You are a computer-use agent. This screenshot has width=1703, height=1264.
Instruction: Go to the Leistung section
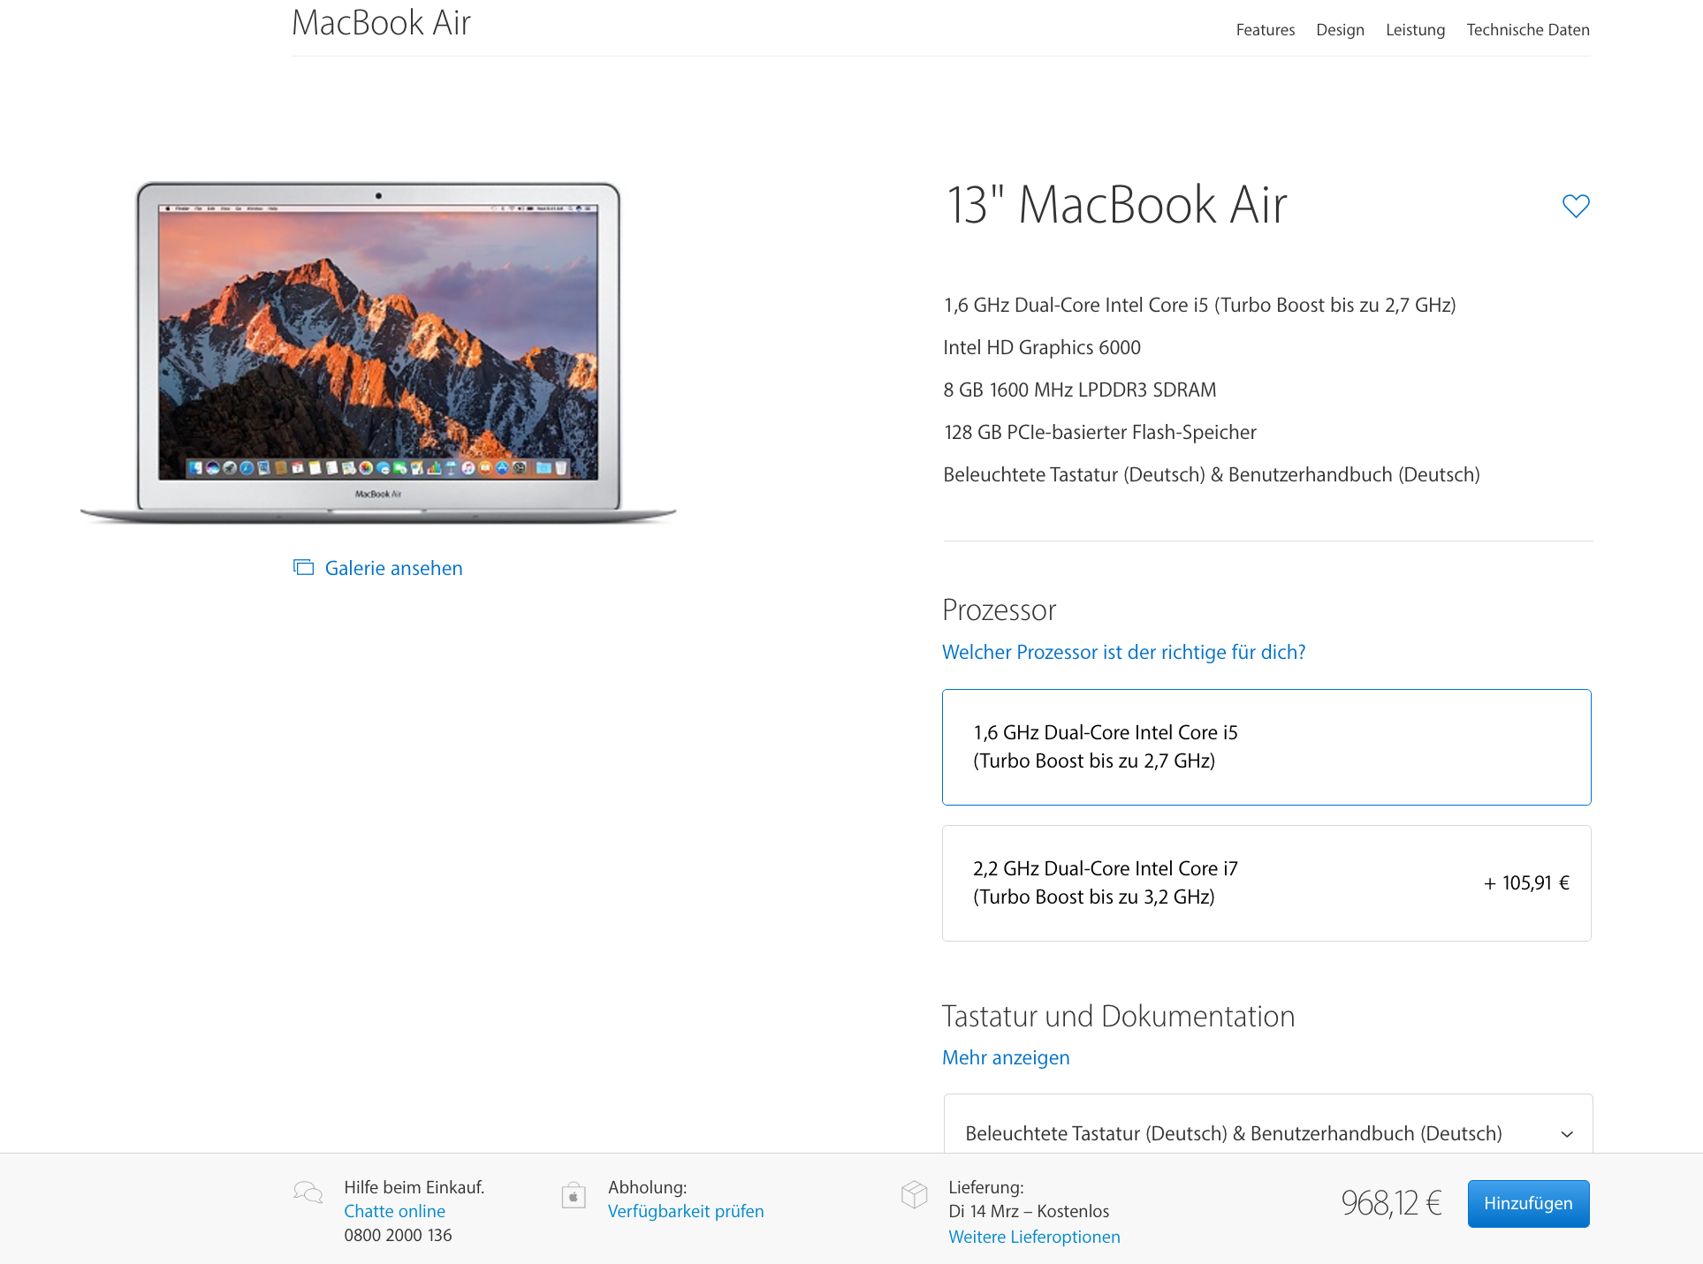tap(1415, 30)
